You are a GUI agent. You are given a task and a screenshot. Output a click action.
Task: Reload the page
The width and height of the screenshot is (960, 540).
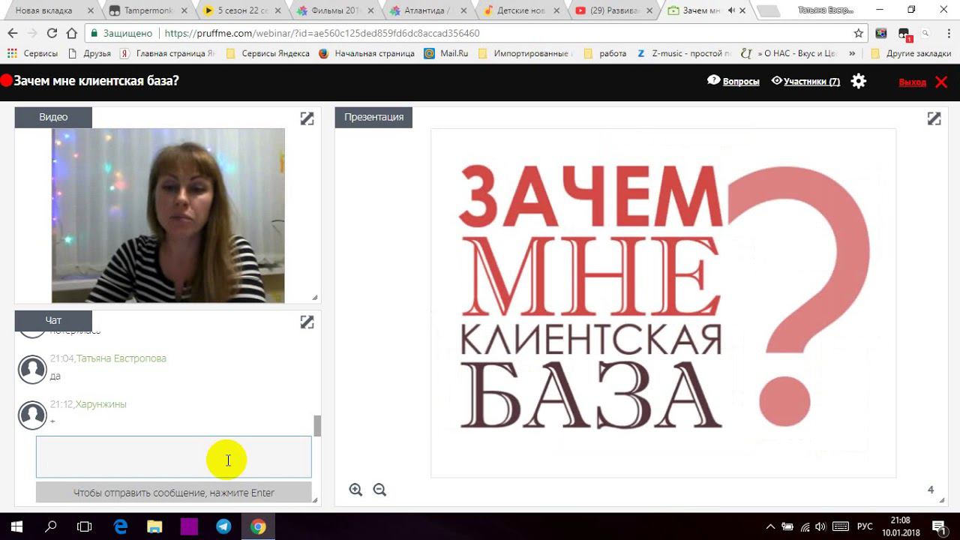pos(52,33)
